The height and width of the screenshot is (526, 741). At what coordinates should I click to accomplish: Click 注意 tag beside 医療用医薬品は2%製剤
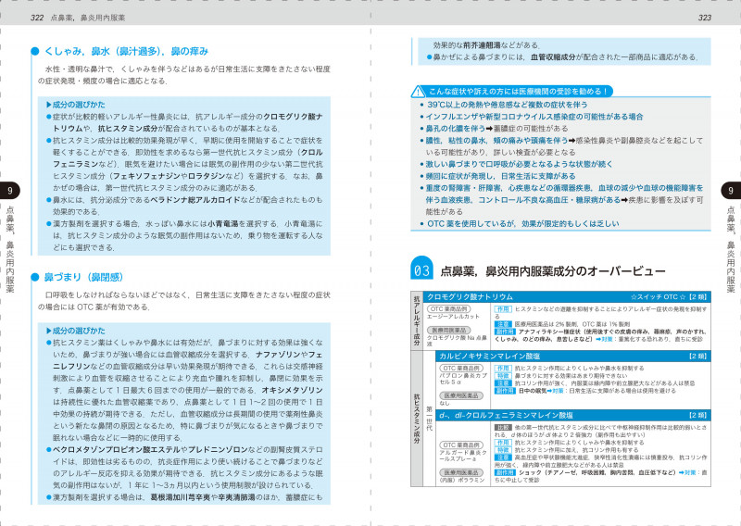click(x=503, y=324)
